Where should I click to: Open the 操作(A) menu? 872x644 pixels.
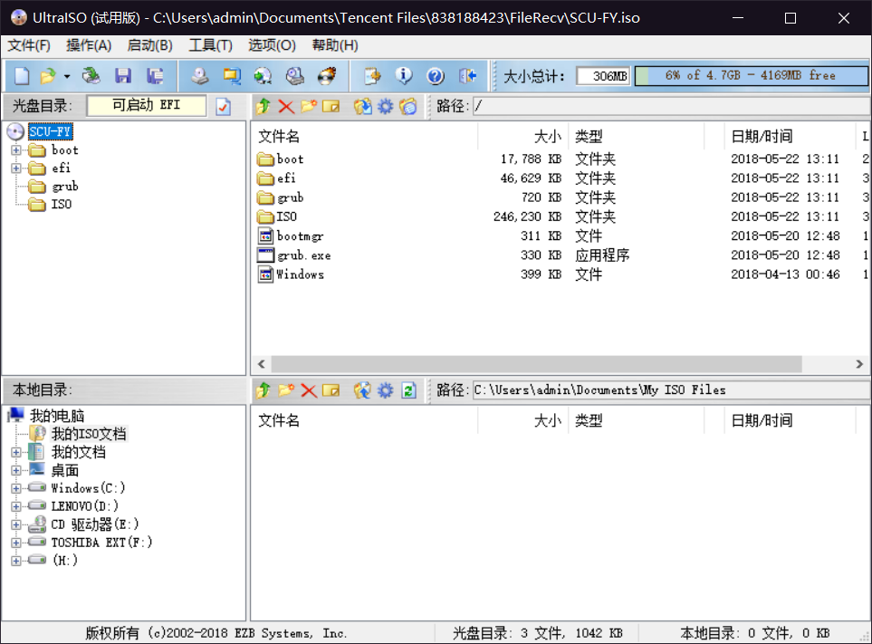[x=89, y=45]
